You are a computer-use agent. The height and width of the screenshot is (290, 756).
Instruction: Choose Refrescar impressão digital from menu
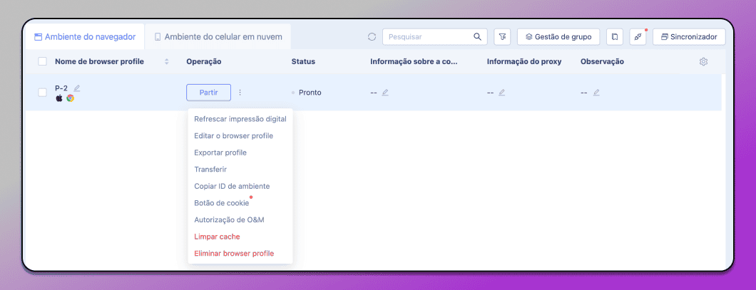[240, 119]
